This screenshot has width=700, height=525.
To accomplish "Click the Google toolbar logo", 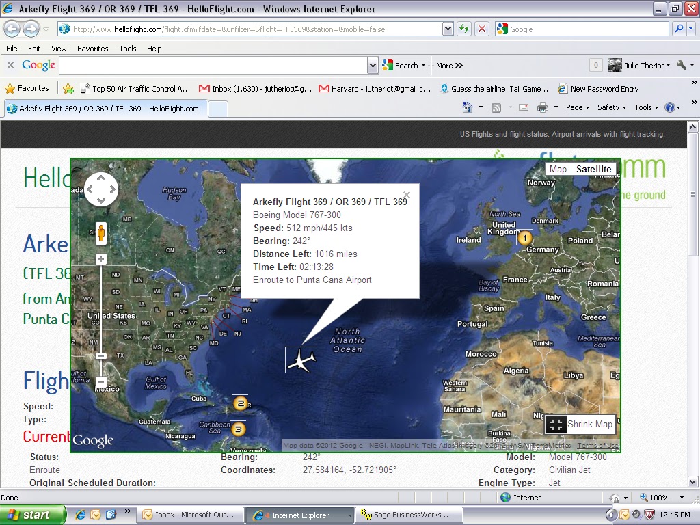I will pos(39,65).
